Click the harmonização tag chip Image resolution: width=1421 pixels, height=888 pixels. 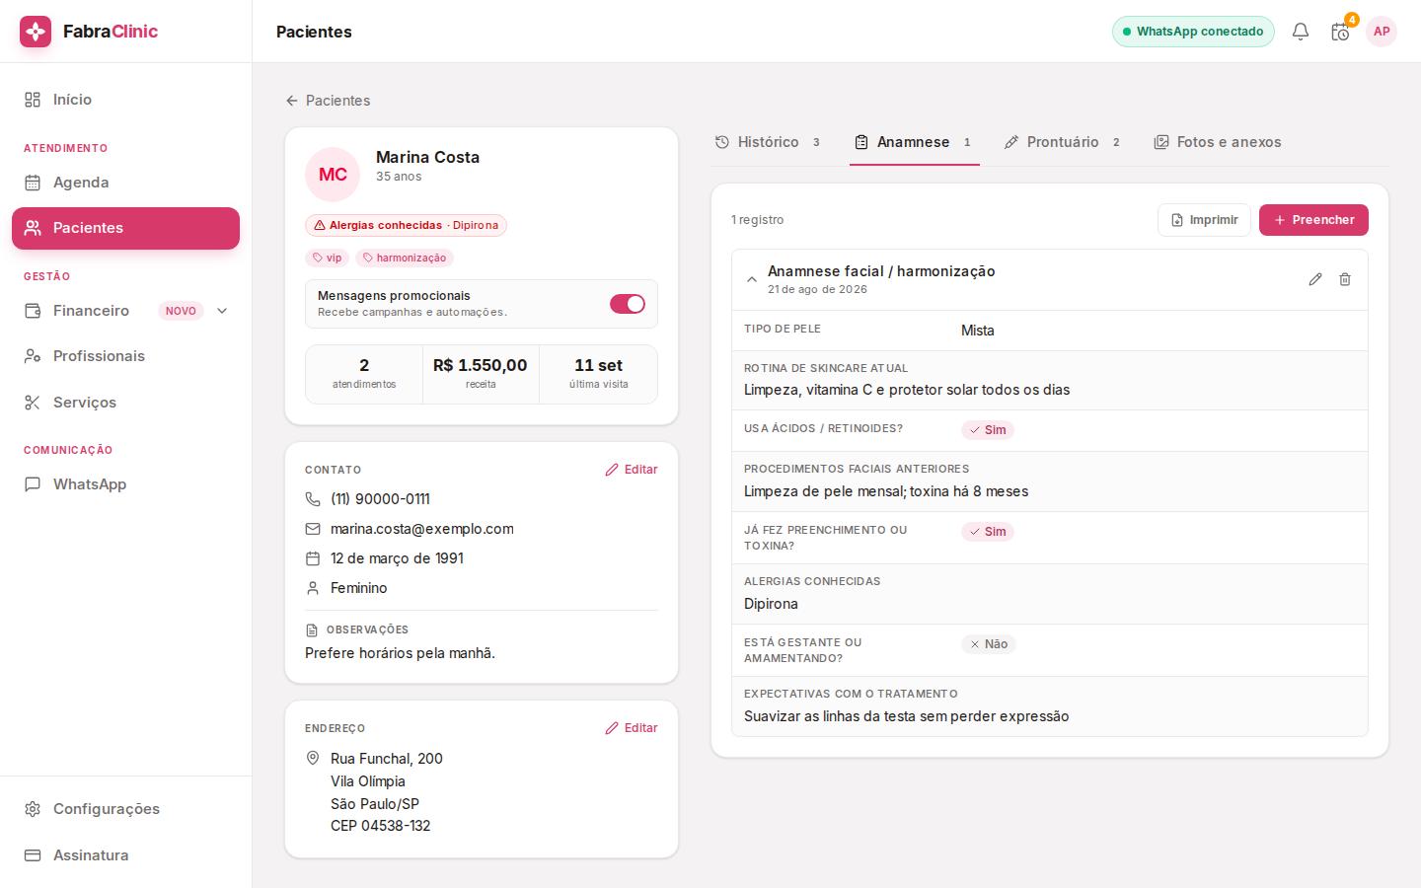pos(405,259)
